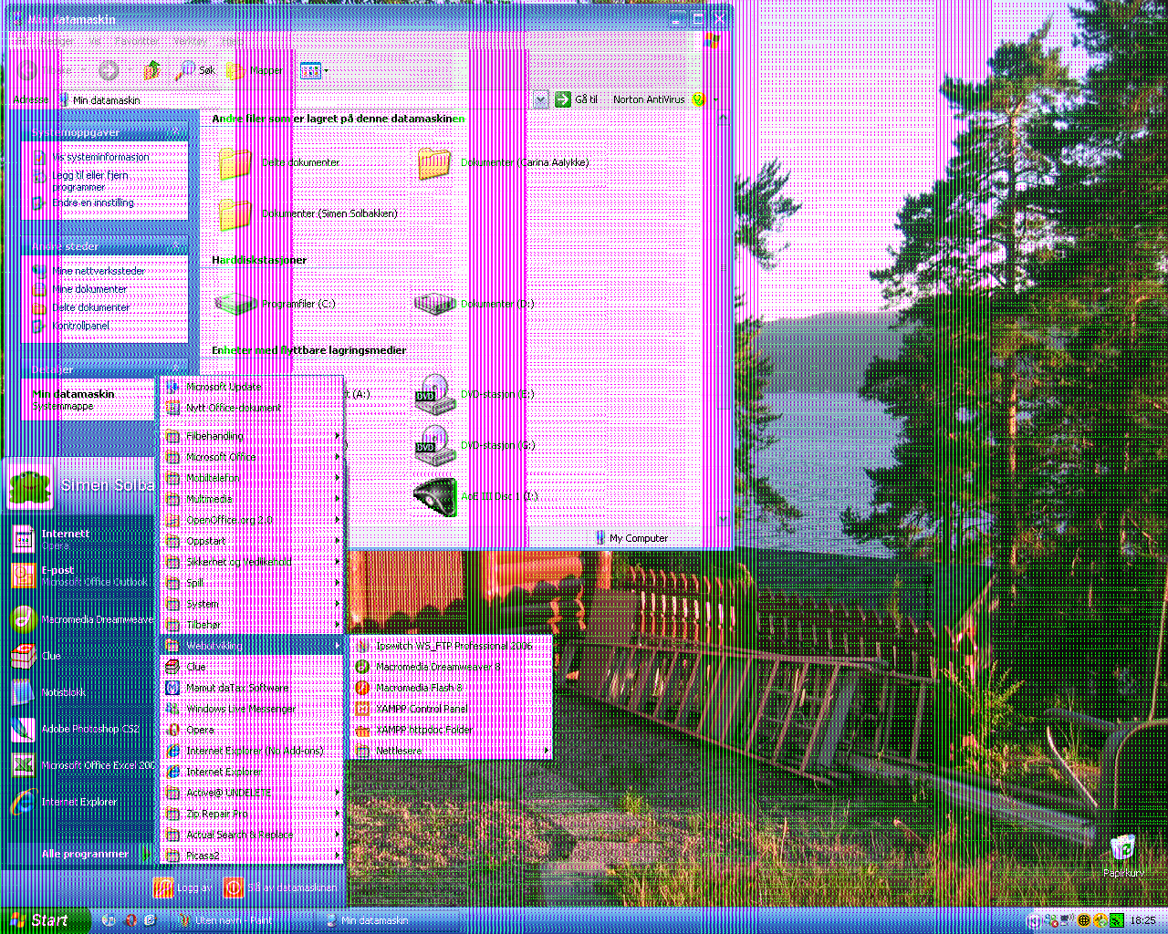Click the Adresse field Min datamaskin
The image size is (1168, 934).
pyautogui.click(x=295, y=99)
